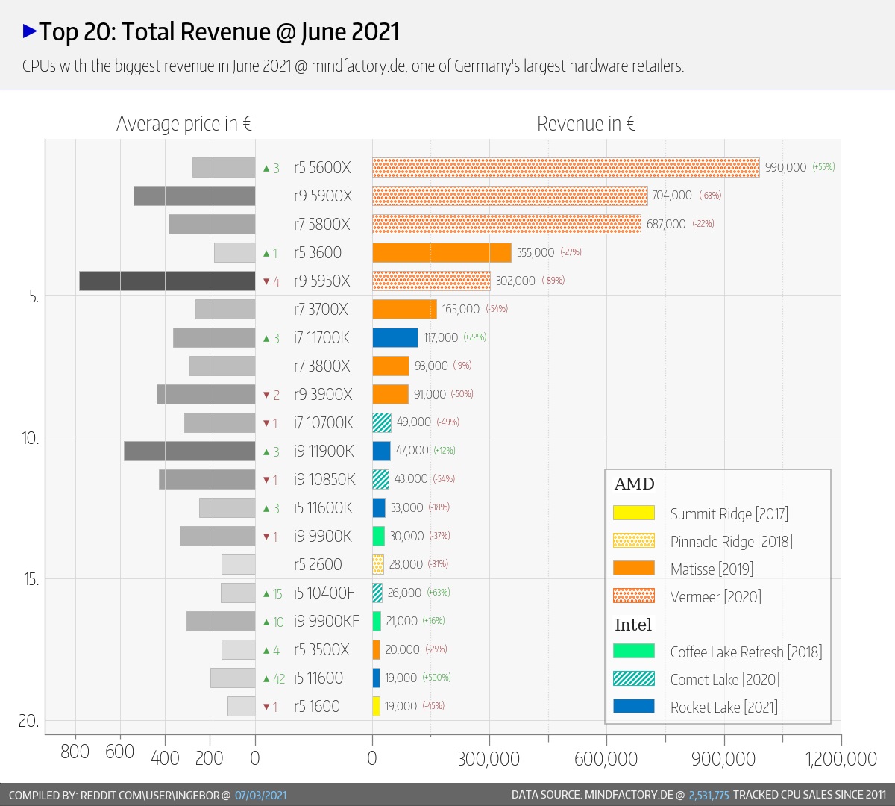Viewport: 895px width, 806px height.
Task: Click the green up arrow beside i9 9900KF
Action: [266, 622]
